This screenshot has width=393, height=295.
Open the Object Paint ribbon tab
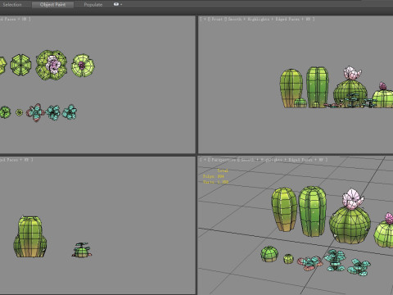[52, 4]
